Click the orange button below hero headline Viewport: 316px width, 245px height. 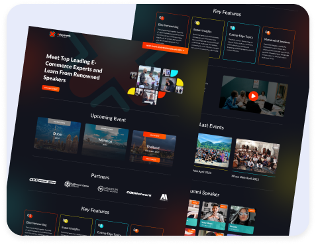pyautogui.click(x=50, y=88)
